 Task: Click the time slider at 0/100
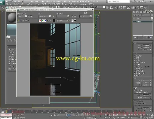click(9, 109)
